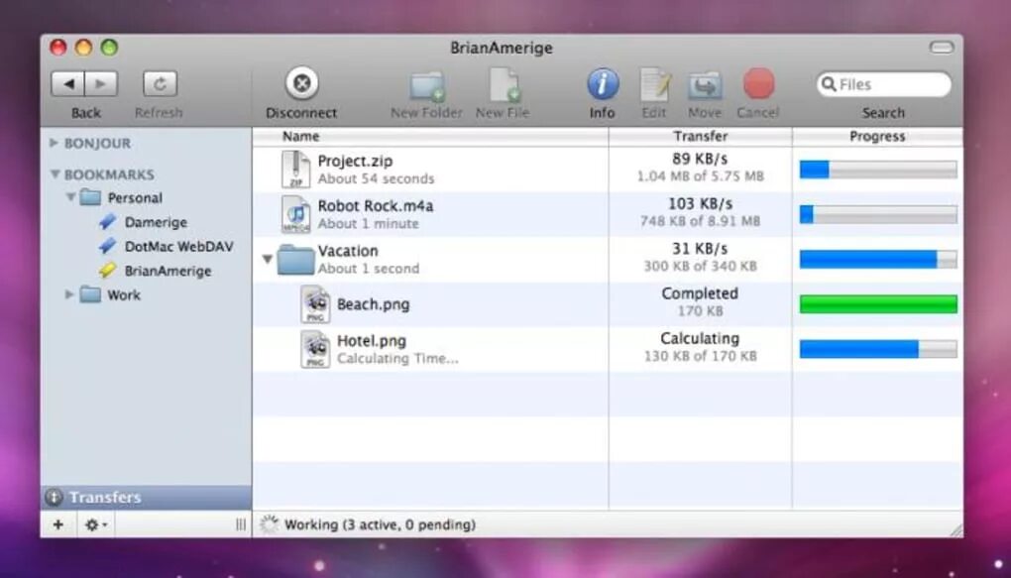Sort by the Transfer column header
The height and width of the screenshot is (578, 1011).
(x=700, y=136)
